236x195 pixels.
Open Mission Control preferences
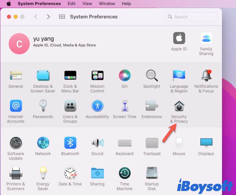pyautogui.click(x=97, y=75)
